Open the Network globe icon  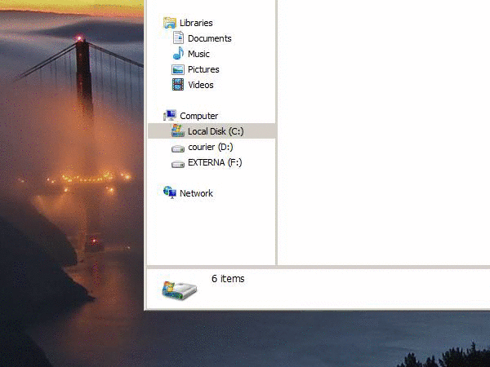(x=170, y=192)
